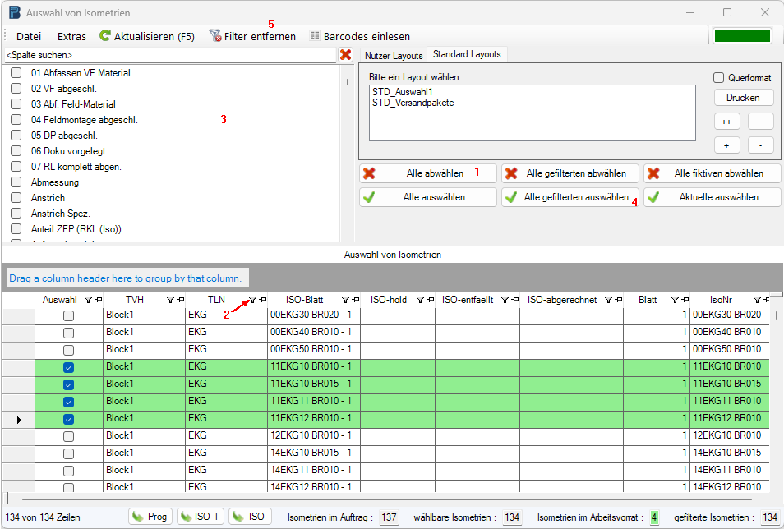This screenshot has height=529, width=784.
Task: Click the Barcodes einlesen icon
Action: tap(314, 36)
